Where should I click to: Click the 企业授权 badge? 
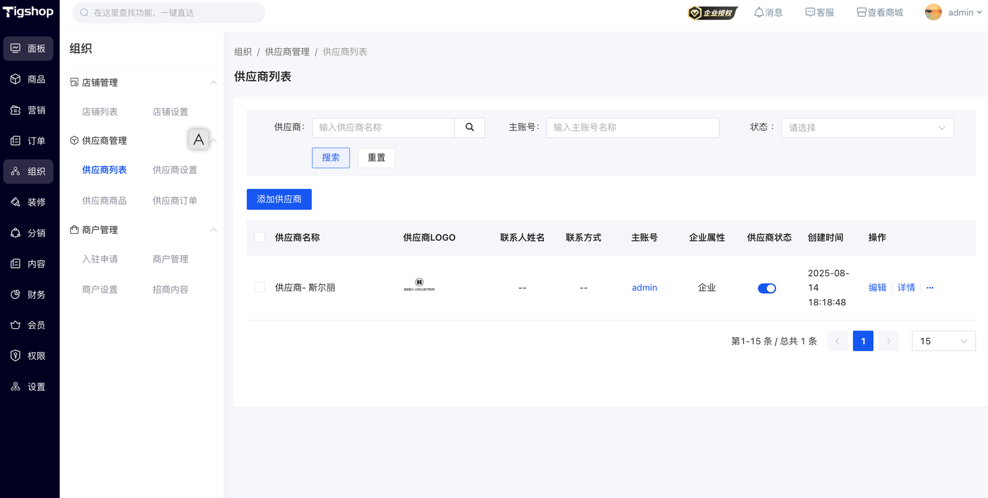pos(713,13)
